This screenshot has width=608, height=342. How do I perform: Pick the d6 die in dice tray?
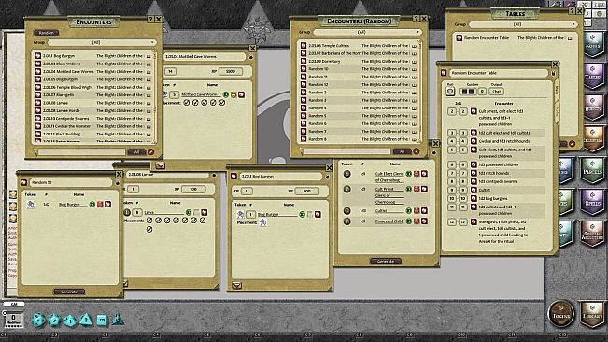tap(102, 321)
